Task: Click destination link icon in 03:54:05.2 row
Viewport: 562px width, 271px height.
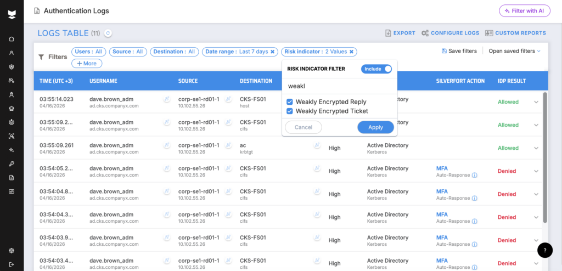Action: coord(317,168)
